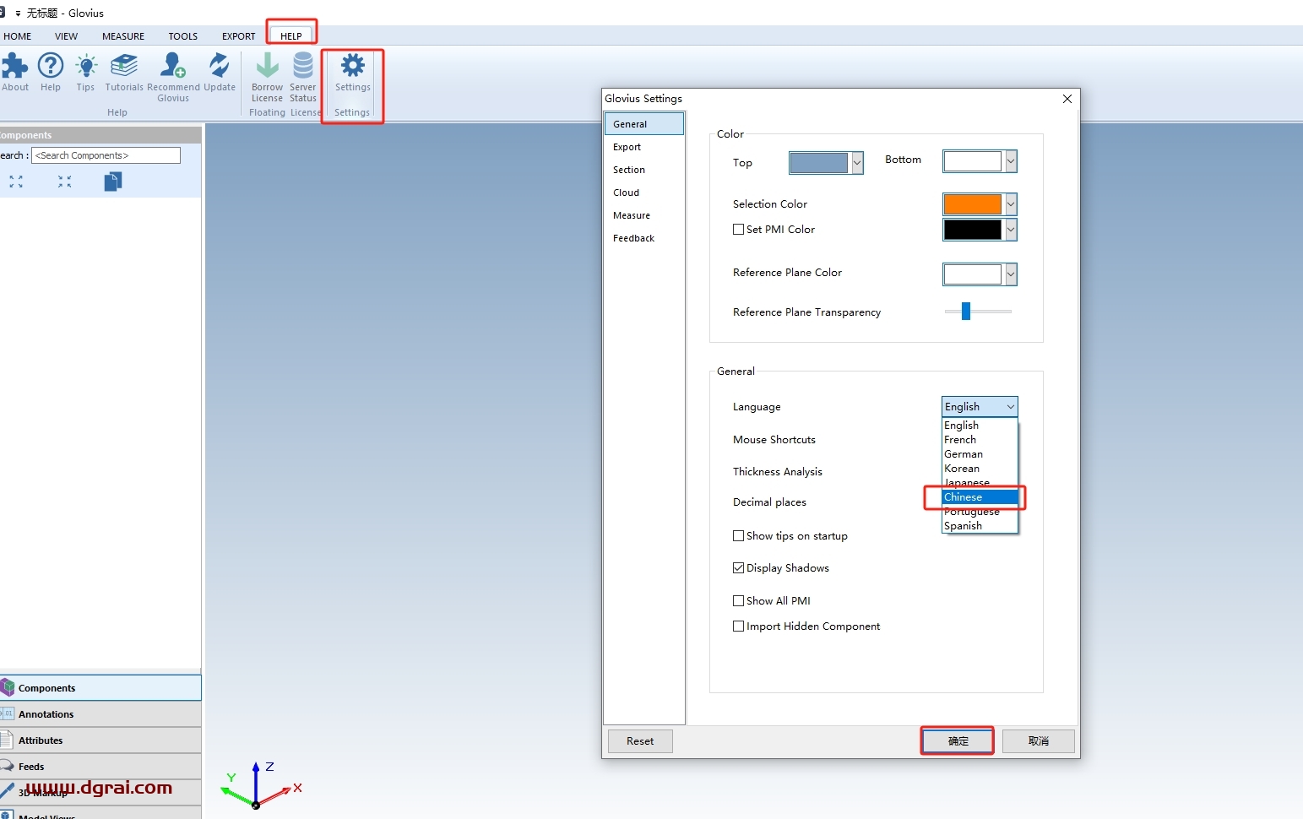Open the Components panel tab
Image resolution: width=1303 pixels, height=819 pixels.
(100, 688)
